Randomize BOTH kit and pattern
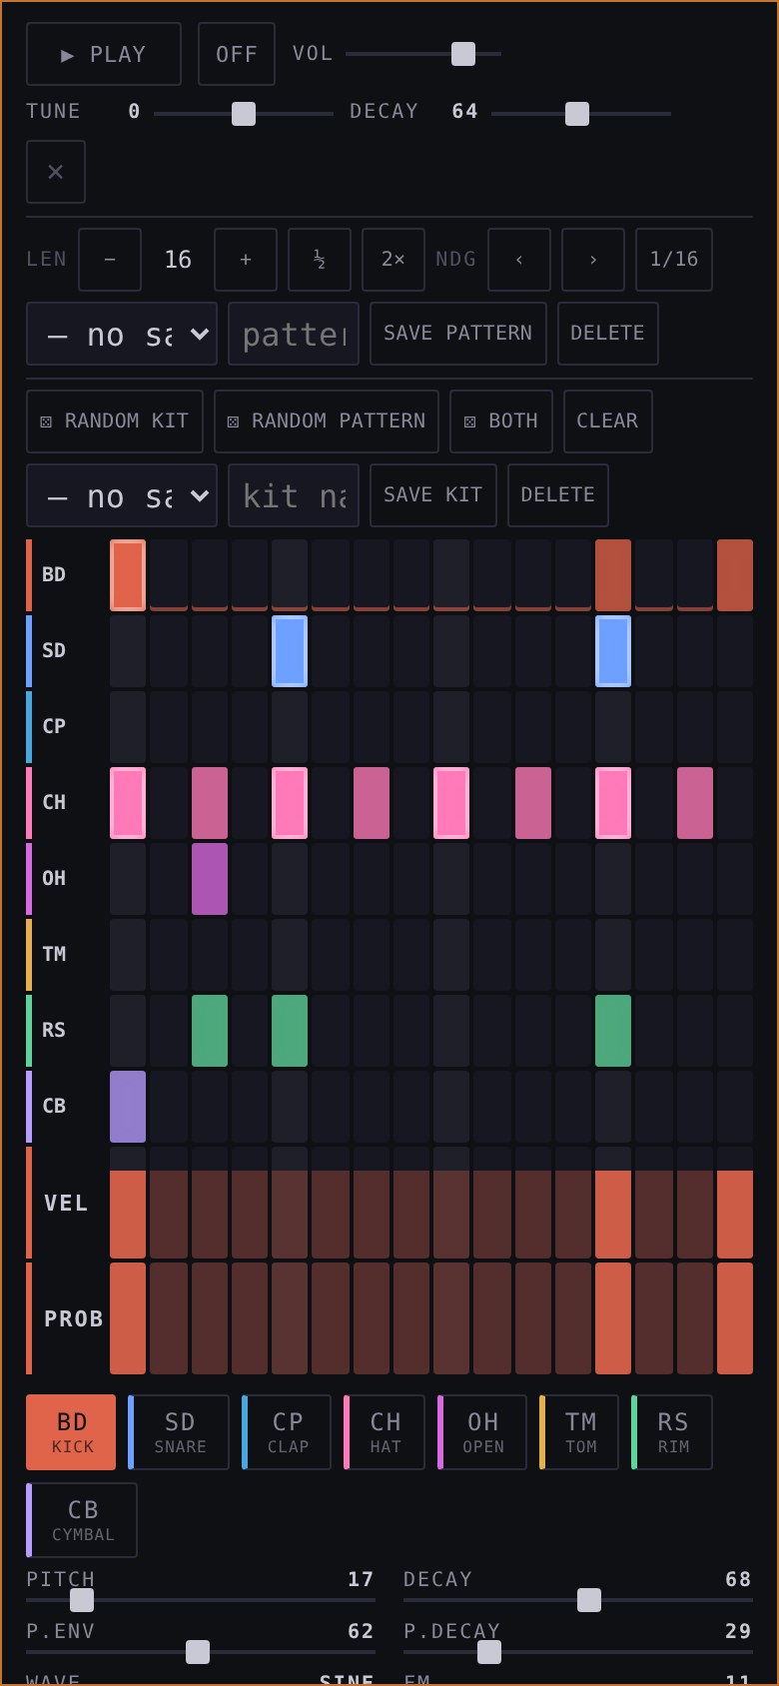This screenshot has width=779, height=1686. coord(501,421)
